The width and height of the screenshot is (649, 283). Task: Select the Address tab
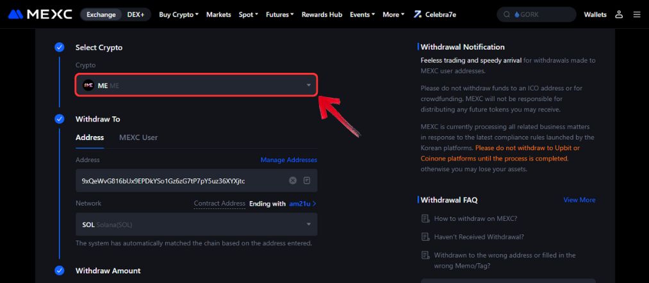[90, 137]
